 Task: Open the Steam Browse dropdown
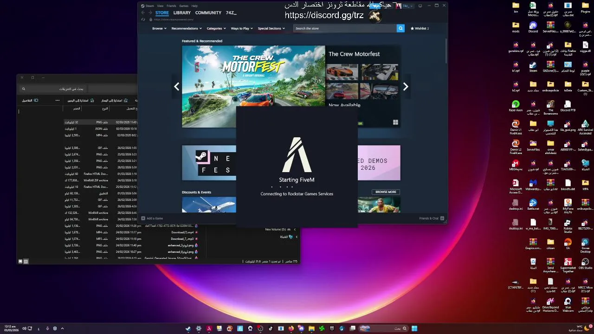click(x=159, y=28)
